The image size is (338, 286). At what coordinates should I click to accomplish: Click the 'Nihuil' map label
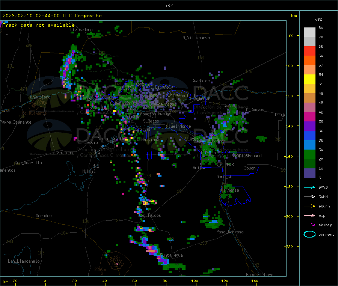(x=89, y=171)
